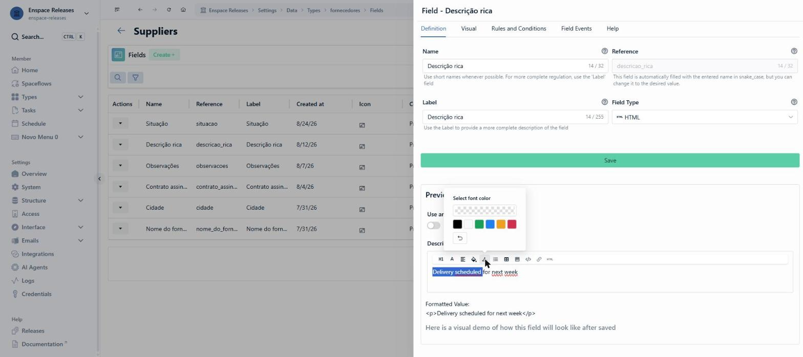This screenshot has height=357, width=803.
Task: Open the font 'A' text style tool
Action: click(452, 259)
